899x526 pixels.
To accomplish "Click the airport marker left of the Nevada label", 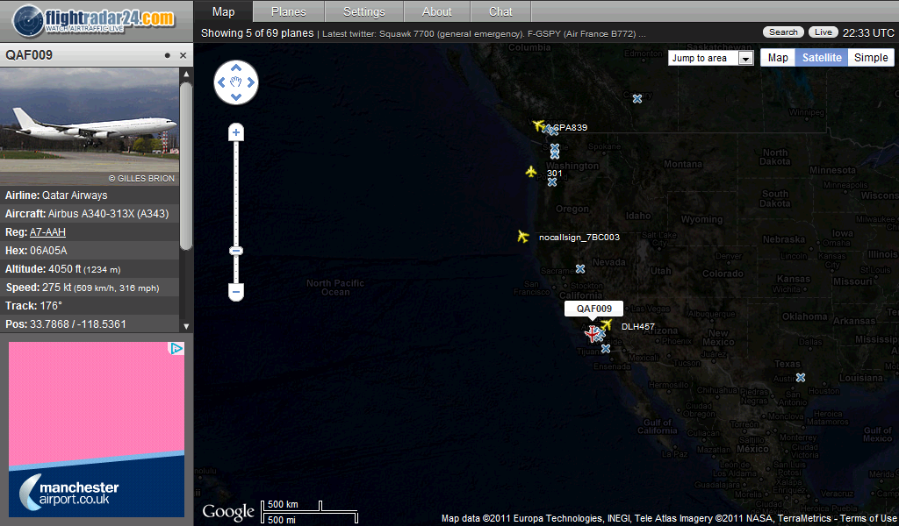I will coord(580,268).
